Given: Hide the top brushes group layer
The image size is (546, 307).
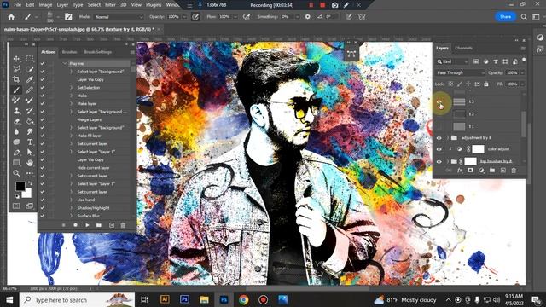Looking at the screenshot, I should (439, 161).
